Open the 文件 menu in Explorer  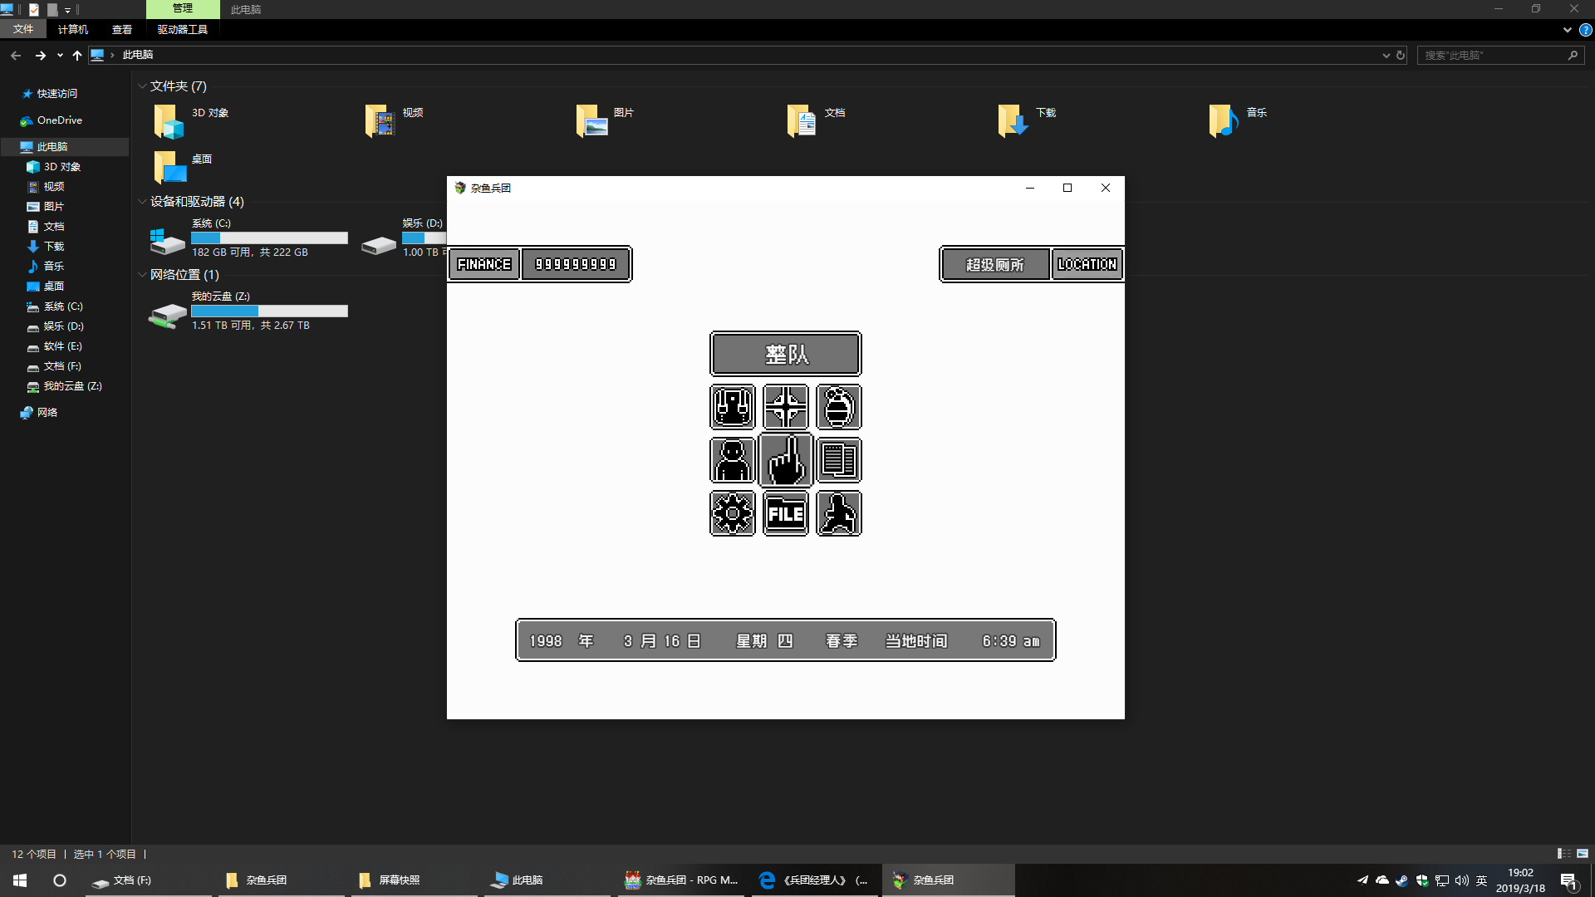tap(23, 29)
